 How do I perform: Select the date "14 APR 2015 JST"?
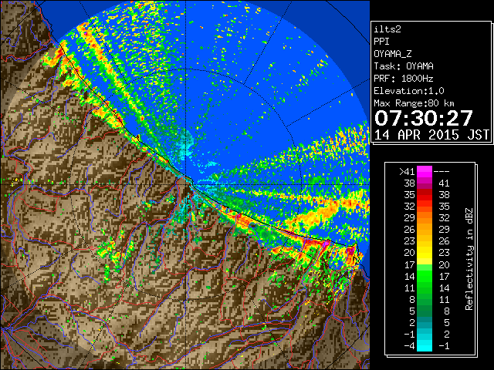pyautogui.click(x=431, y=135)
